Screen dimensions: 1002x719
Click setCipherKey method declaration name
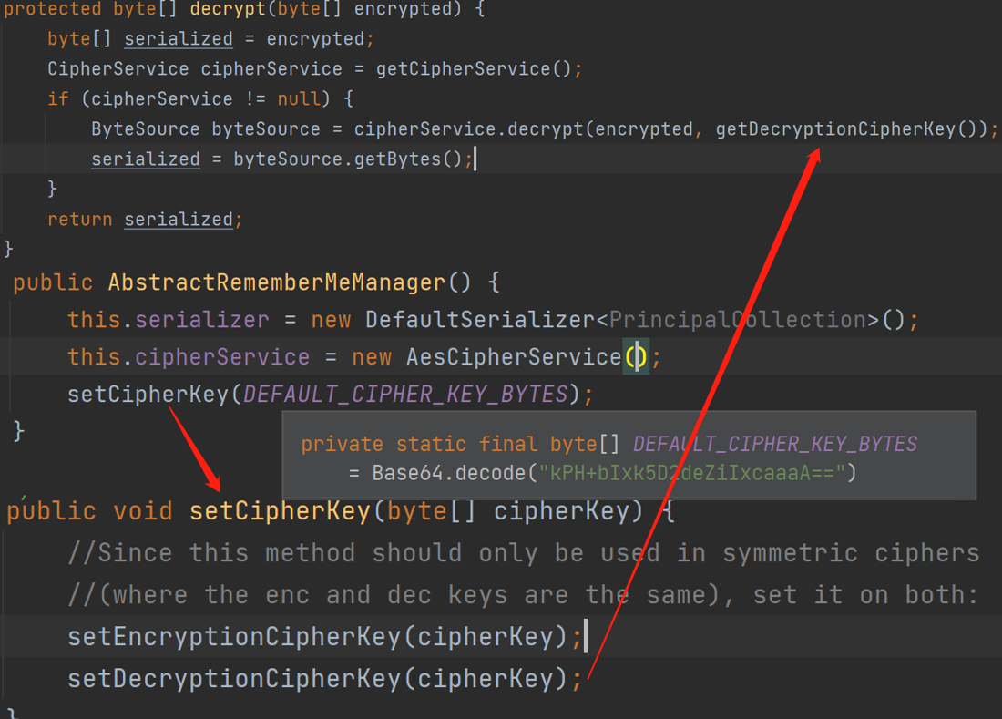tap(279, 510)
